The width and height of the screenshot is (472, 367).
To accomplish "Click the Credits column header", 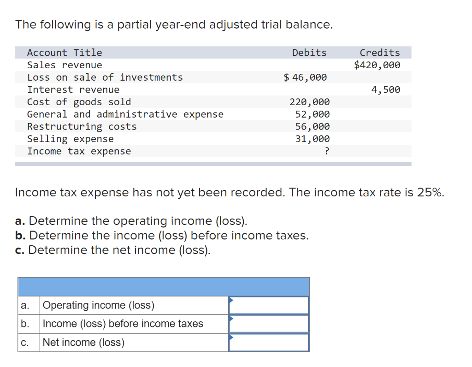I will click(x=380, y=53).
